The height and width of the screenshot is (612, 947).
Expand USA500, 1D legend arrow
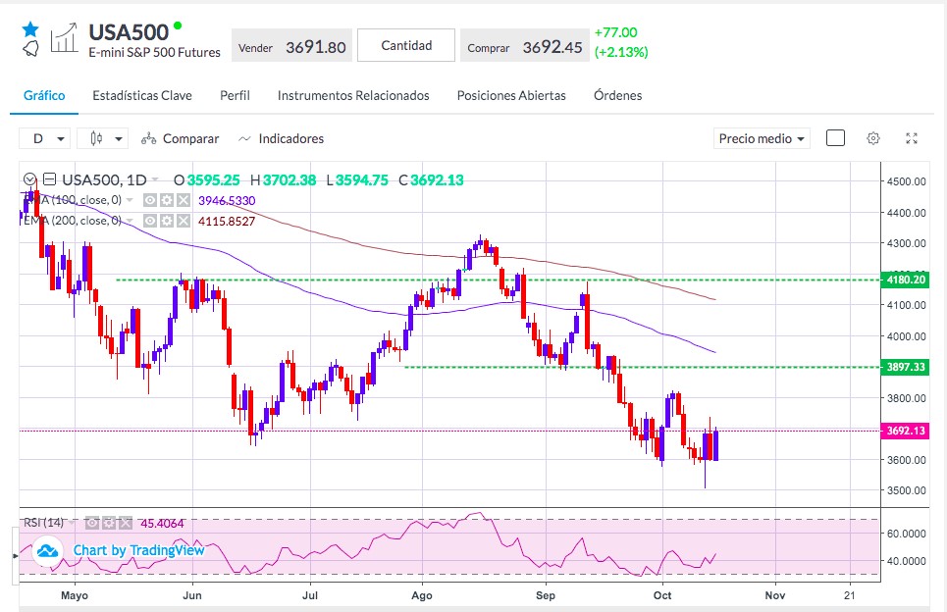tap(155, 179)
